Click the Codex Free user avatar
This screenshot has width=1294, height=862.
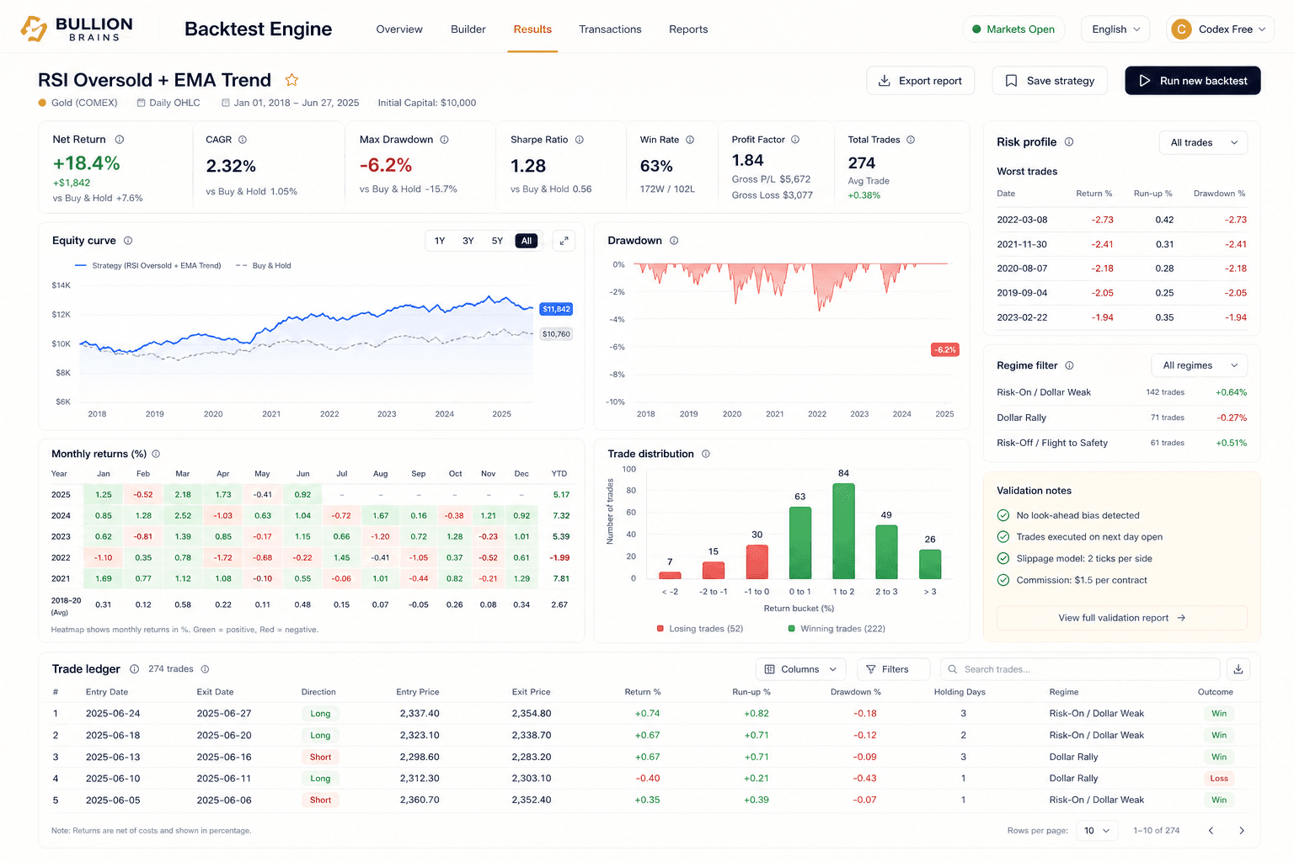coord(1182,29)
